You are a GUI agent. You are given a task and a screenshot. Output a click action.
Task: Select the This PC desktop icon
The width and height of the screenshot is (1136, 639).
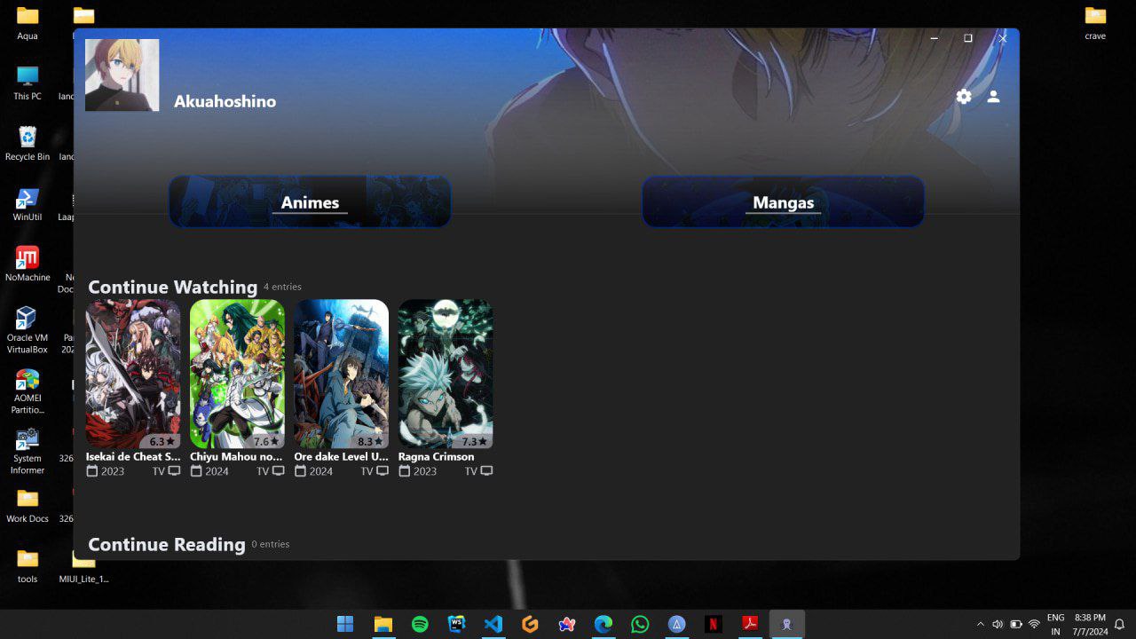click(x=28, y=83)
